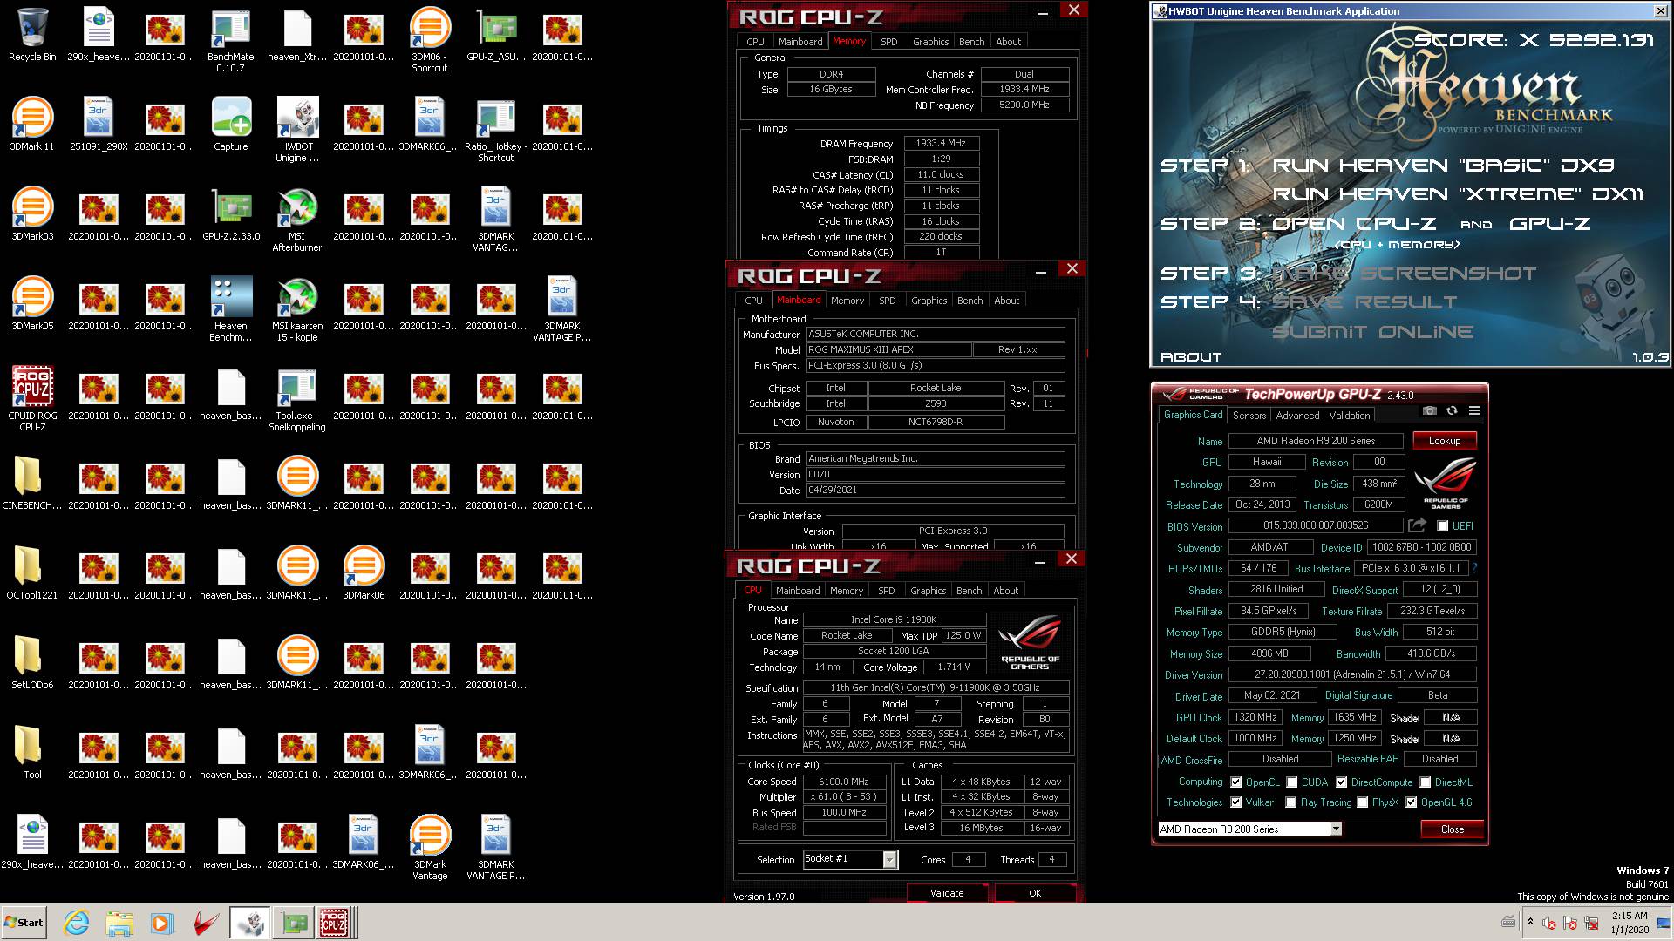Open Internet Explorer from the taskbar
1674x941 pixels.
click(77, 923)
